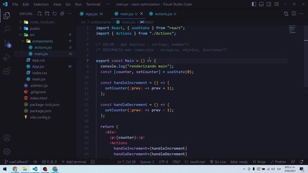The height and width of the screenshot is (173, 308).
Task: Click Ln 7, Col 28 cursor position
Action: (127, 162)
